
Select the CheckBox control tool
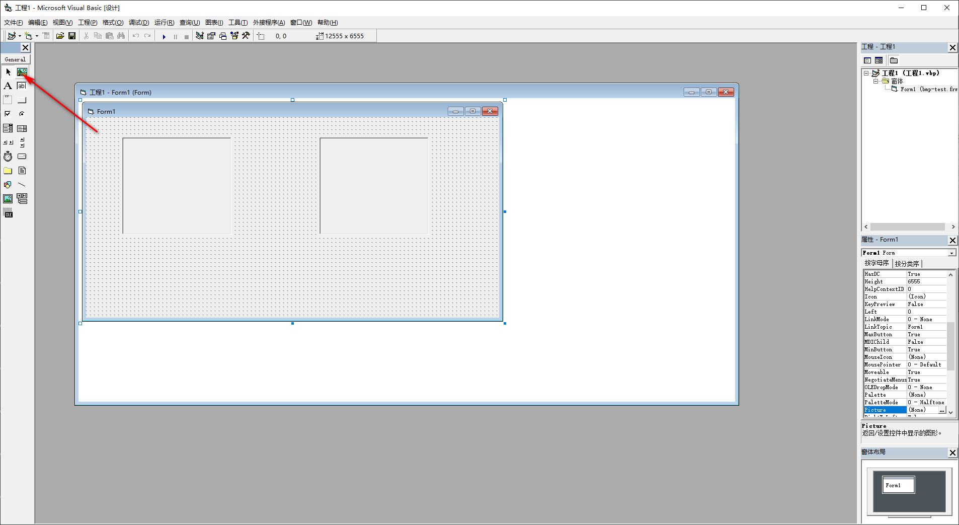coord(8,114)
